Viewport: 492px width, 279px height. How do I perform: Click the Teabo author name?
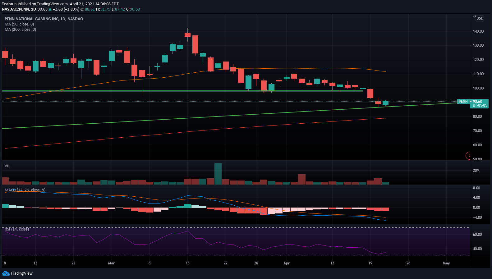tap(7, 4)
